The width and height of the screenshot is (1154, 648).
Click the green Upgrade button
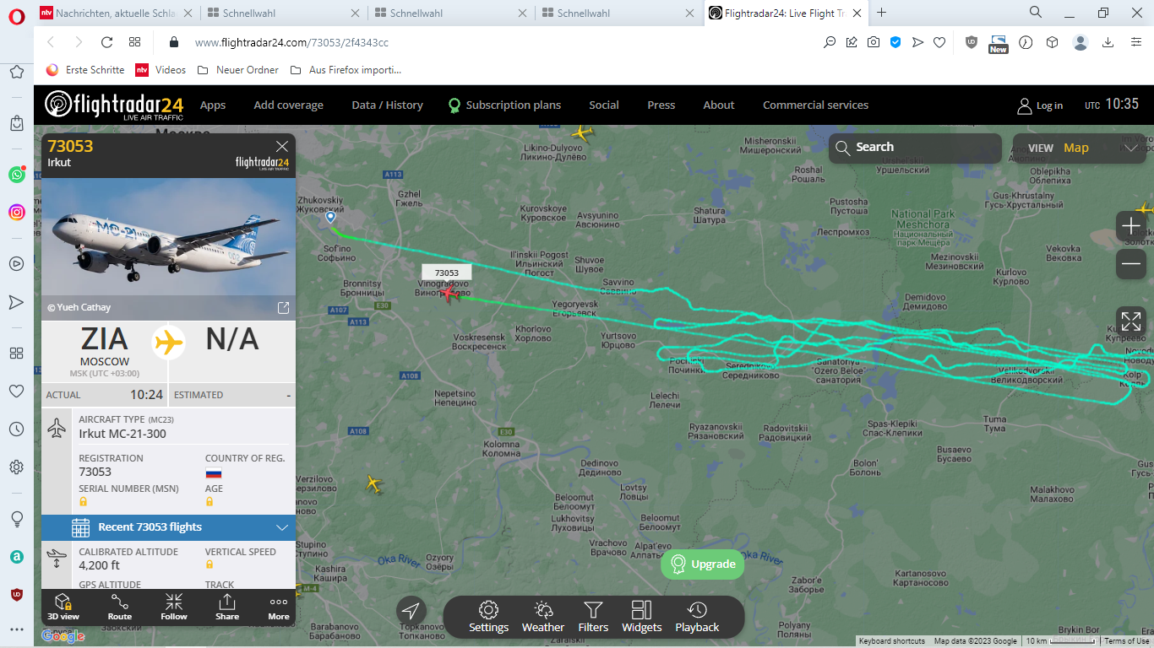(703, 564)
